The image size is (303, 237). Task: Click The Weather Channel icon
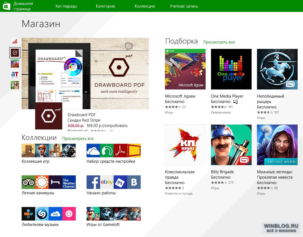(69, 182)
